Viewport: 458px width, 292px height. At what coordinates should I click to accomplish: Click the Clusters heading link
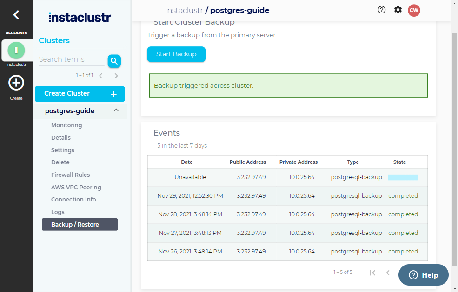[x=54, y=40]
